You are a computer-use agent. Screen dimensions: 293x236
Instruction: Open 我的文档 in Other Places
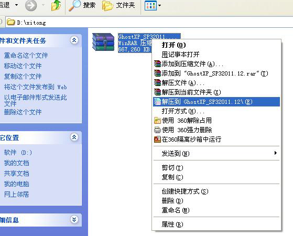(x=16, y=163)
